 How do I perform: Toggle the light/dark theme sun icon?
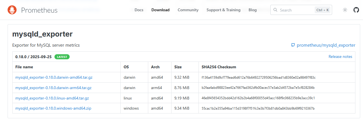345,10
